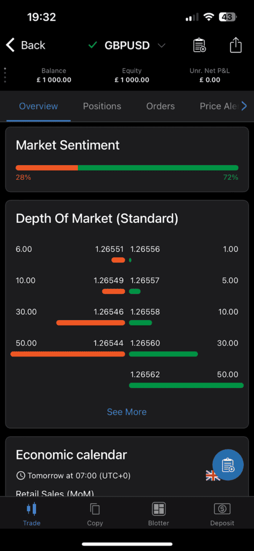Viewport: 254px width, 551px height.
Task: Open the new order clipboard icon in header
Action: click(199, 45)
